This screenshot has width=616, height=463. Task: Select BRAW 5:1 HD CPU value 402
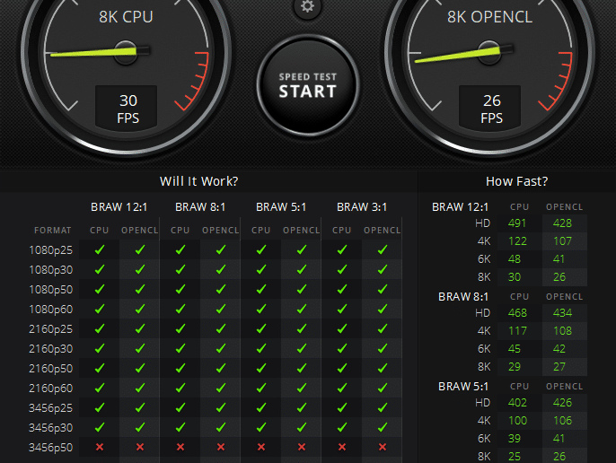coord(517,403)
